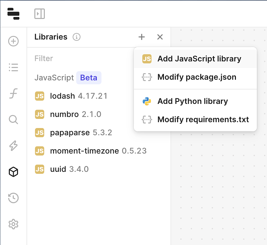
Task: Click the plus button in Libraries header
Action: 142,37
